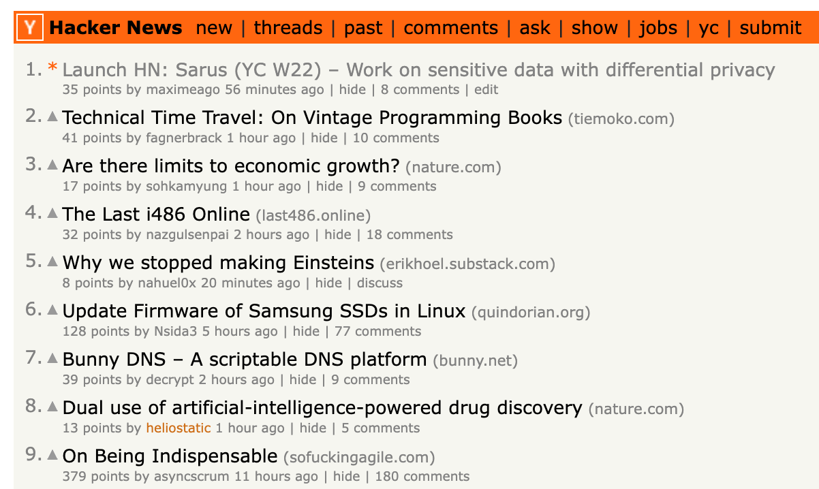This screenshot has width=819, height=489.
Task: Upvote 'On Being Indispensable' story
Action: click(x=52, y=455)
